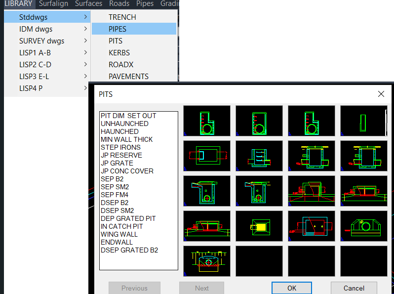
Task: Pick the DSEP B2 thumbnail
Action: [x=363, y=191]
